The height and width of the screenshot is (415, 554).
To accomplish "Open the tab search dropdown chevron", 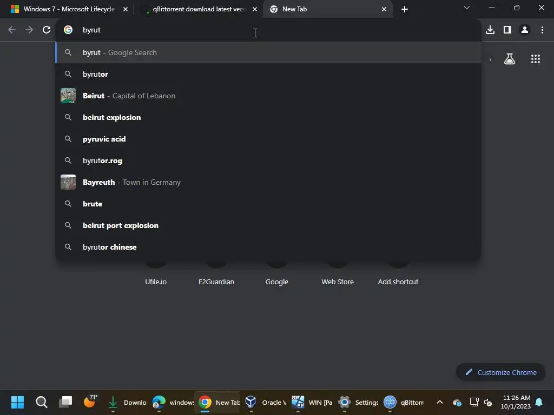I will pos(467,8).
